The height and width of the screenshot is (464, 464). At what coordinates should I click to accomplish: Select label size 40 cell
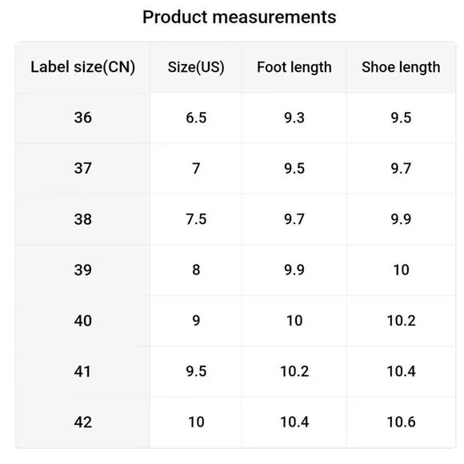coord(83,321)
